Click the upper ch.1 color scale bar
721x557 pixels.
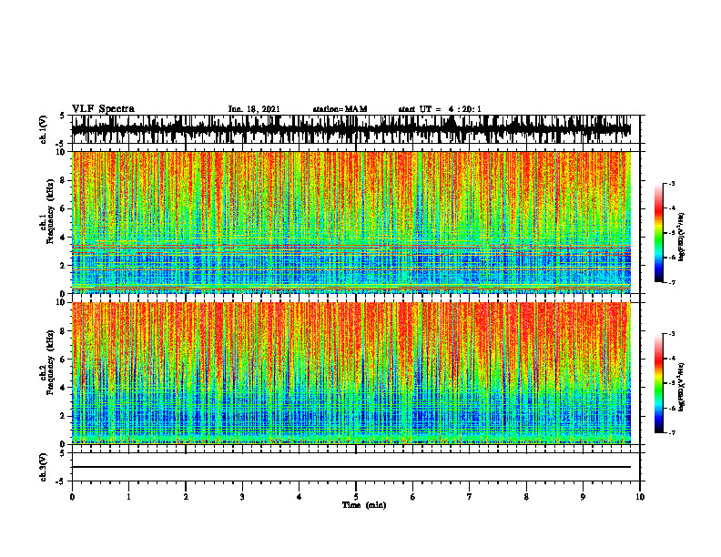(x=658, y=233)
